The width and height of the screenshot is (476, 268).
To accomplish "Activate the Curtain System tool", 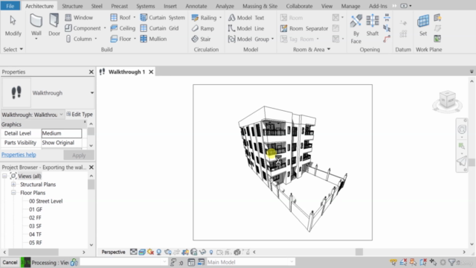I will tap(162, 18).
